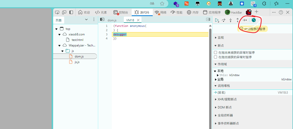293x129 pixels.
Task: Resume script execution play button
Action: pos(217,20)
